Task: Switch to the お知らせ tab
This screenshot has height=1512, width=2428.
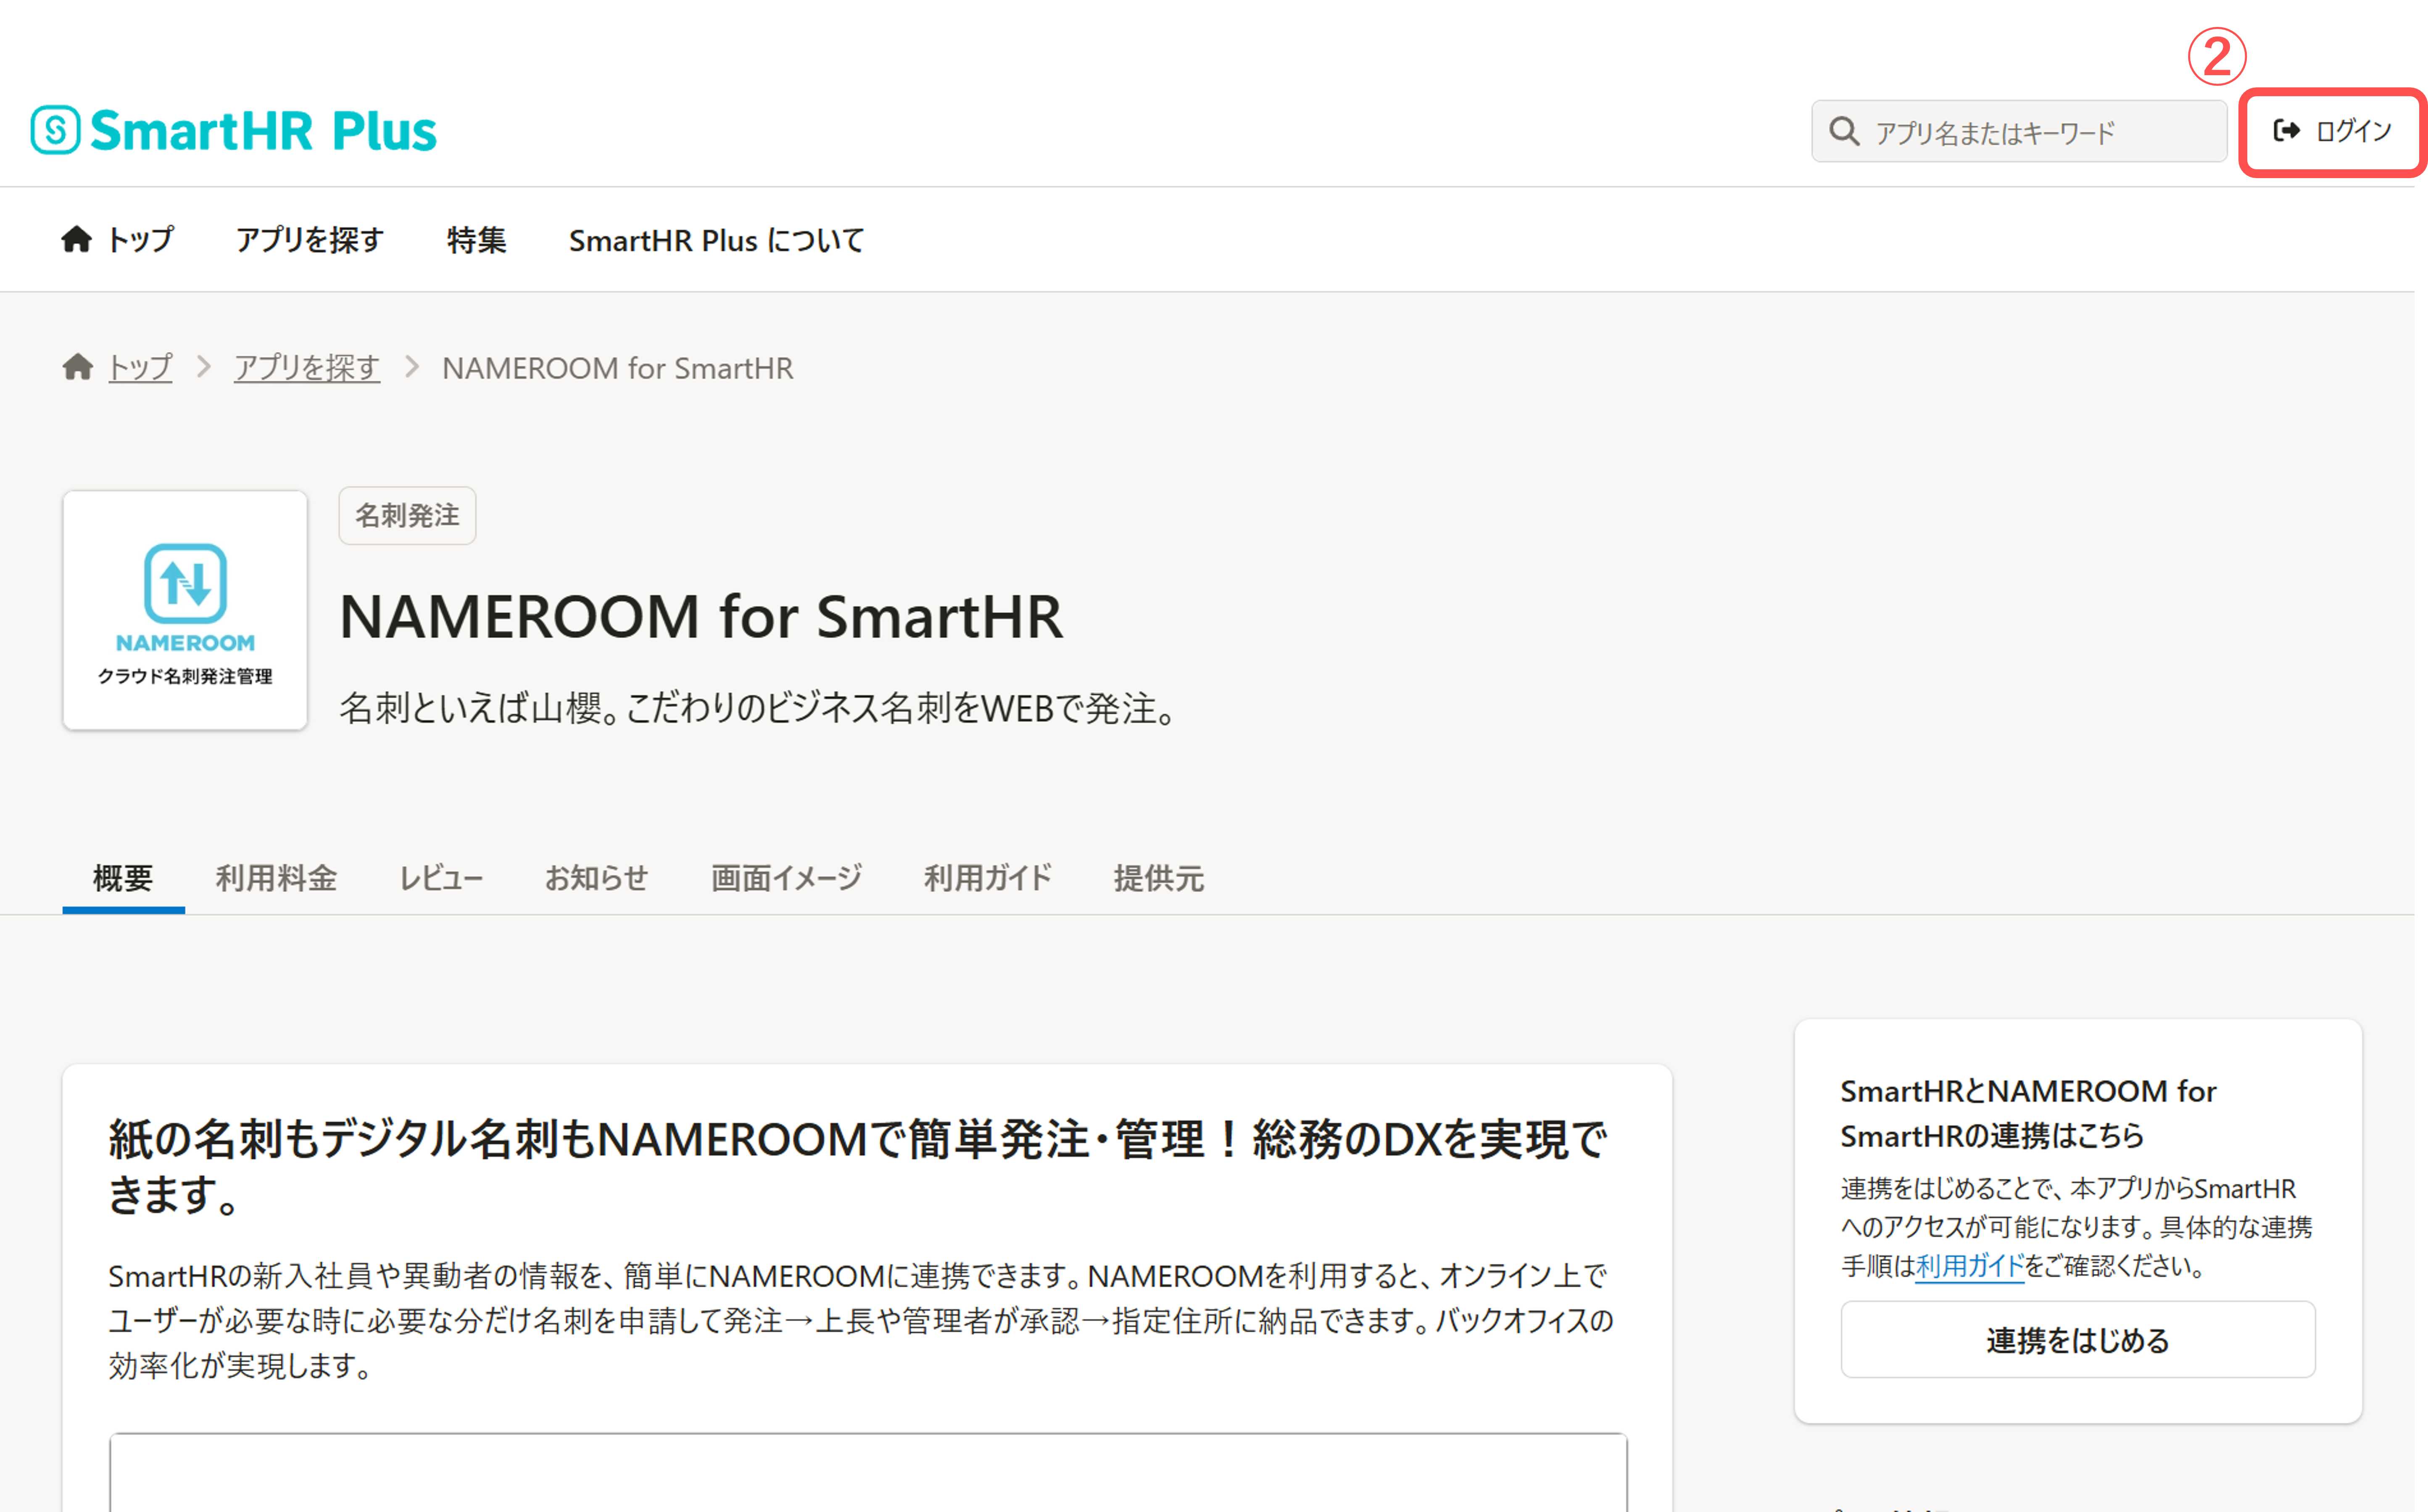Action: coord(596,878)
